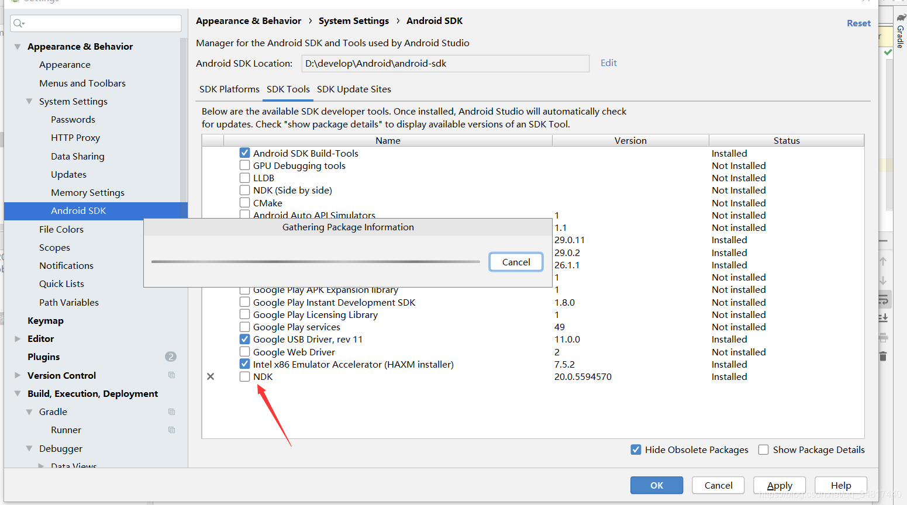
Task: Expand the Editor tree node
Action: tap(18, 338)
